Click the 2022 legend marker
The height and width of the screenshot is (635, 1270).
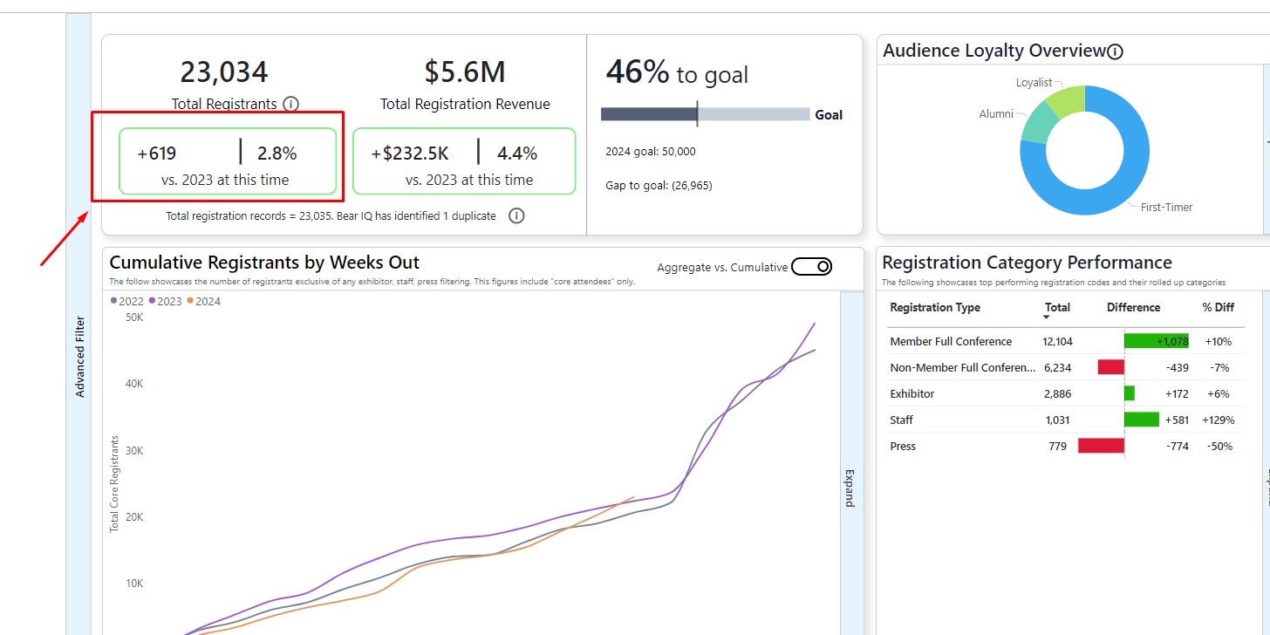(113, 301)
